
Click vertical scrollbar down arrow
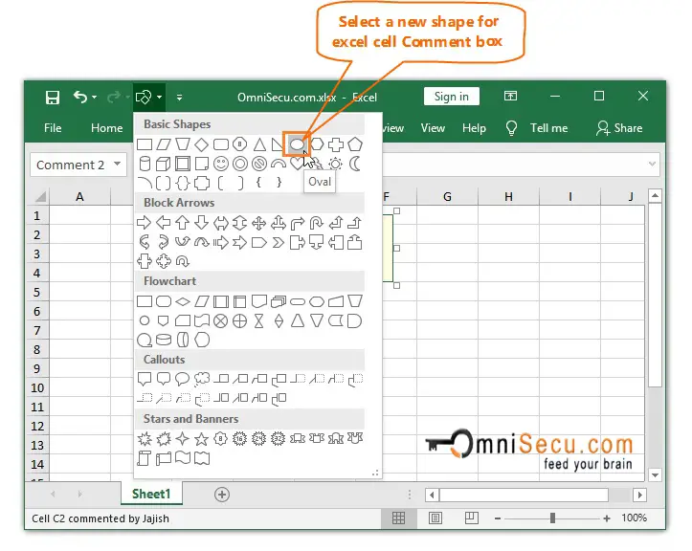tap(655, 475)
